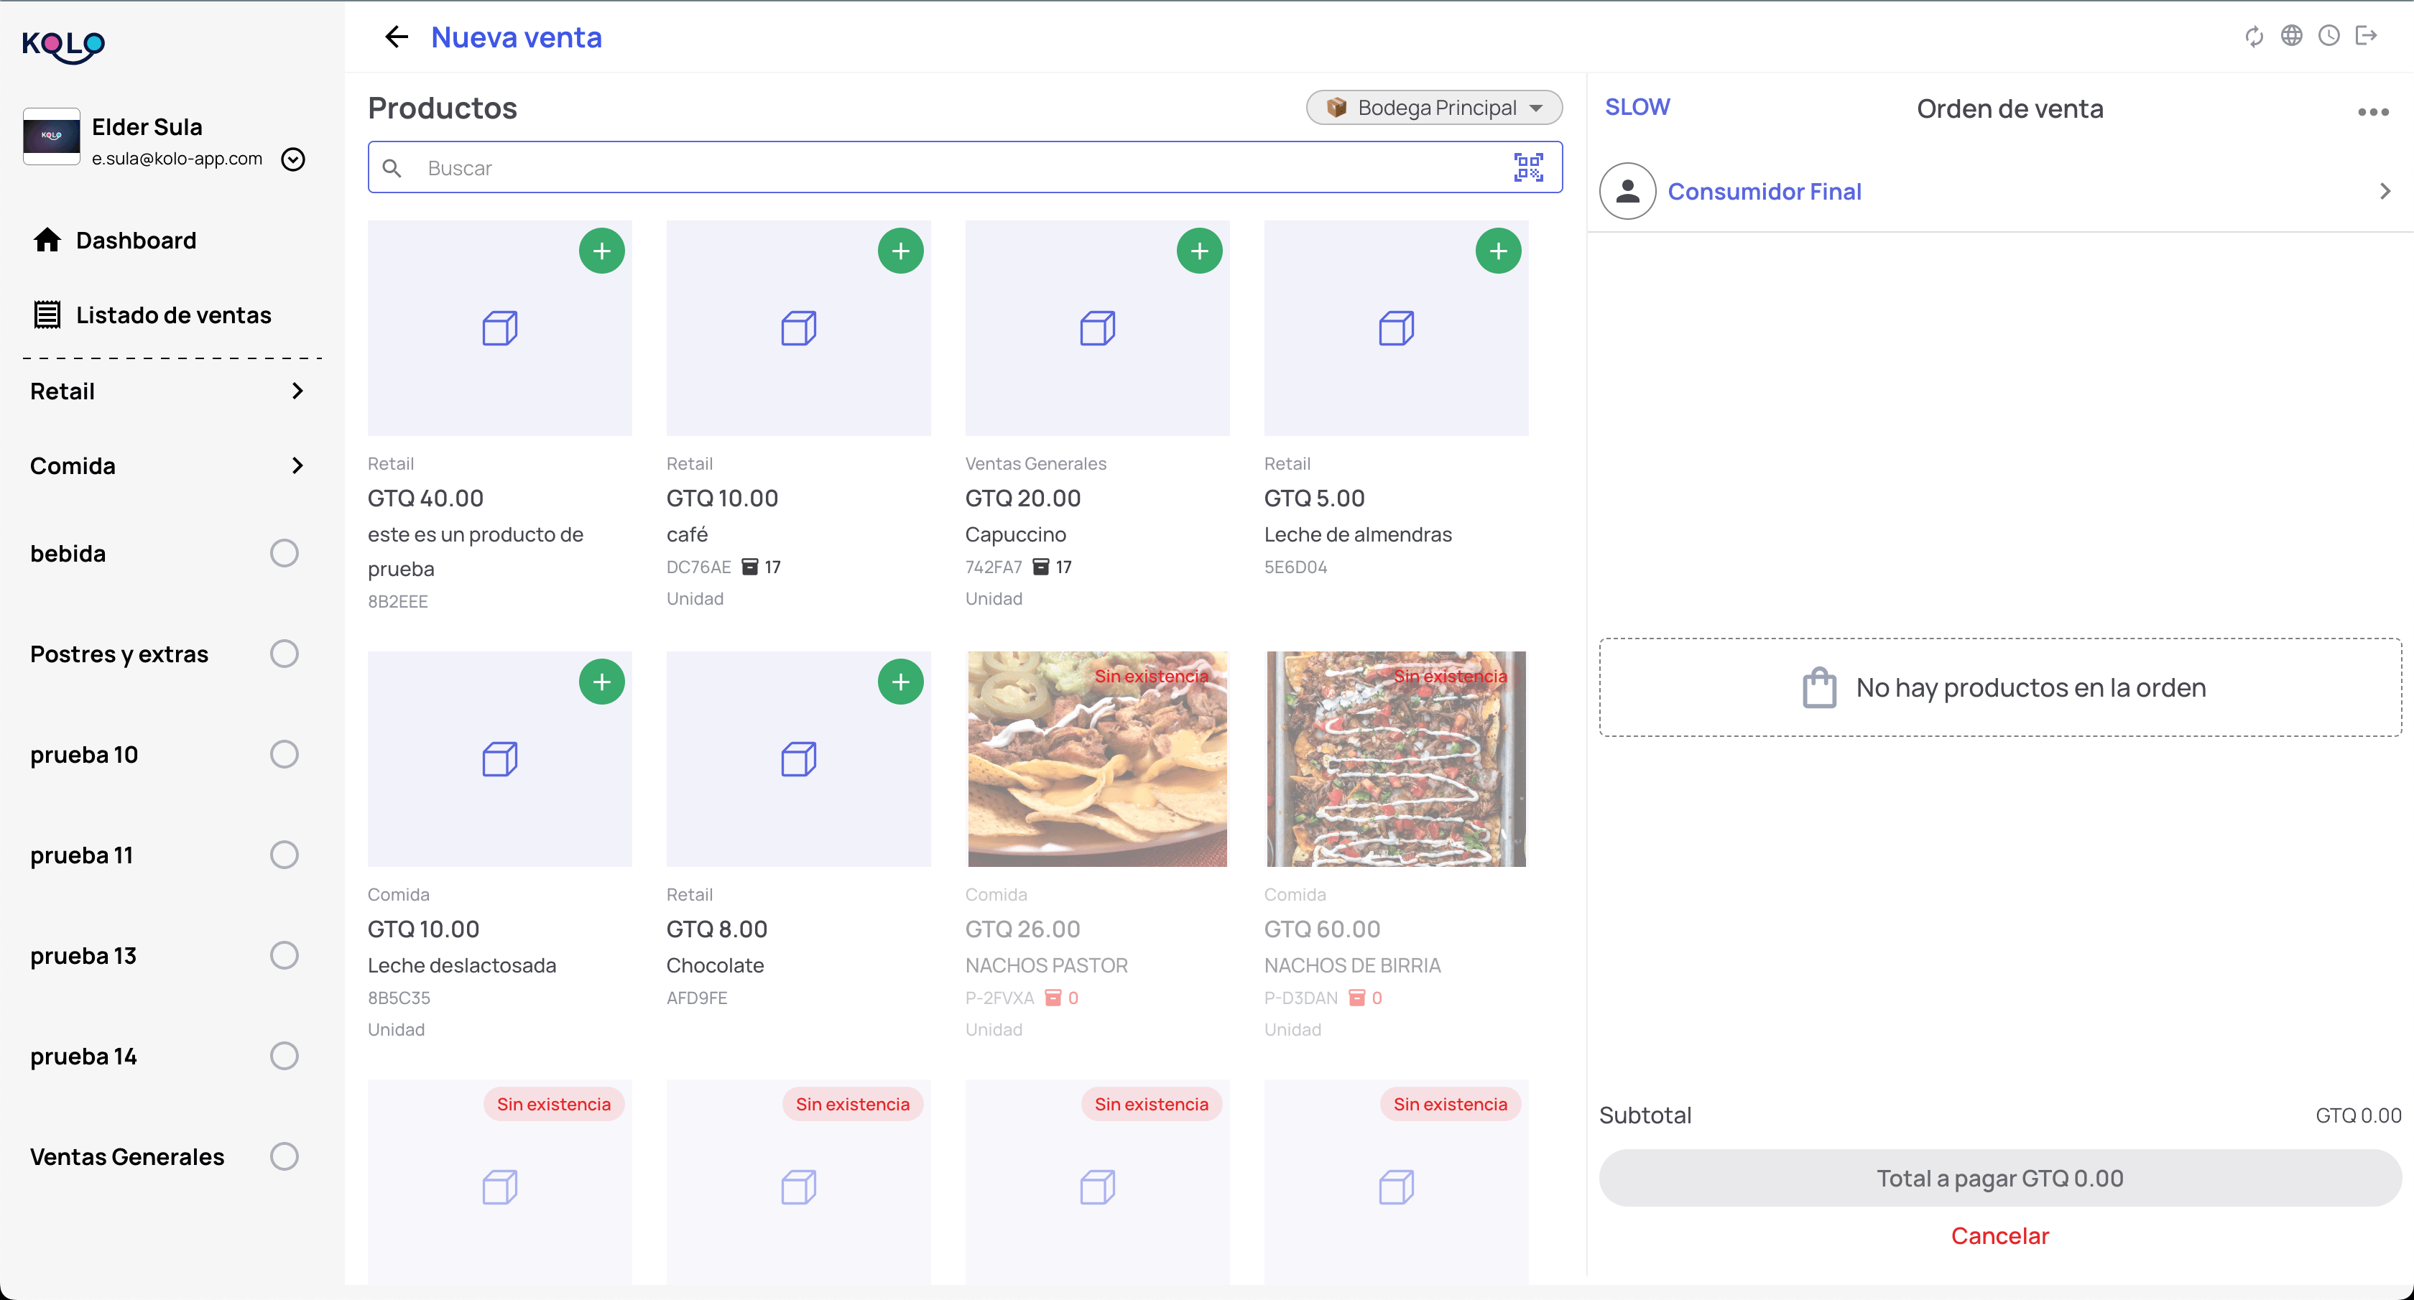The width and height of the screenshot is (2414, 1300).
Task: Click the Elder Sula profile thumbnail
Action: pyautogui.click(x=52, y=136)
